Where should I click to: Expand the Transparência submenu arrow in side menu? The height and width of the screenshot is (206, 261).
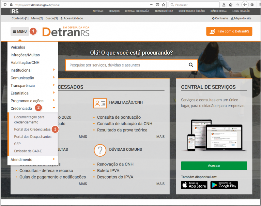54,85
